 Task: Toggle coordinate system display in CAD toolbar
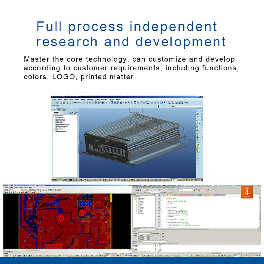point(179,103)
